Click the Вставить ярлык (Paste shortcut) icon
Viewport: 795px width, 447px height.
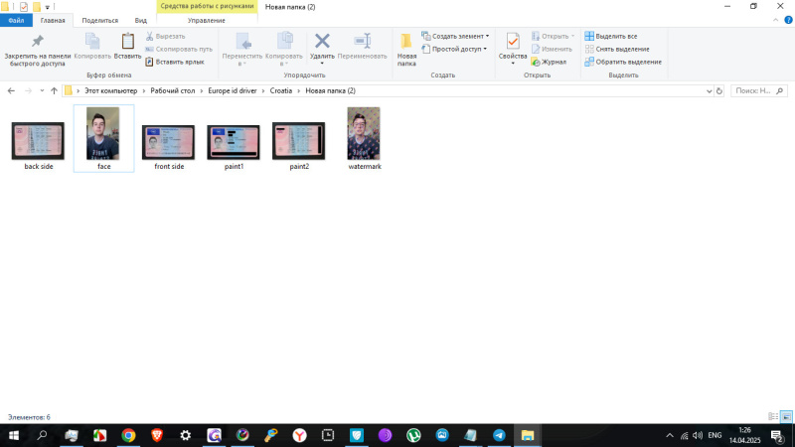(x=150, y=62)
